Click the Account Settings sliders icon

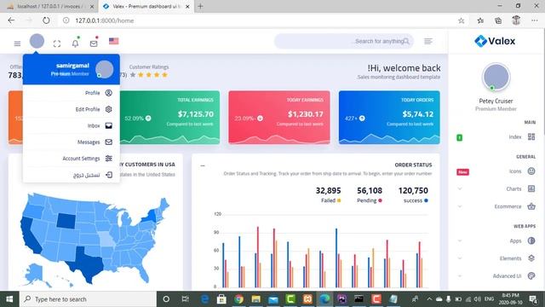click(x=109, y=159)
